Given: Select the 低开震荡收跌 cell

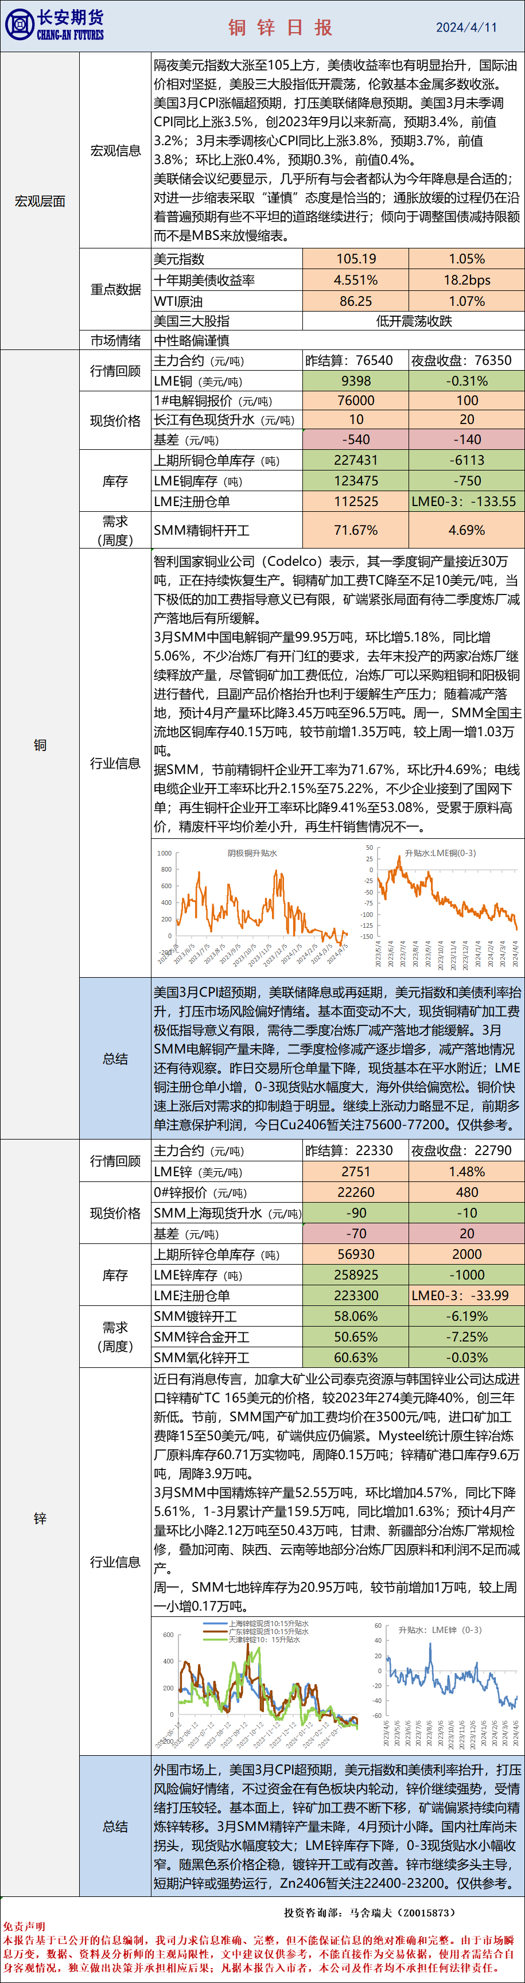Looking at the screenshot, I should pyautogui.click(x=413, y=321).
